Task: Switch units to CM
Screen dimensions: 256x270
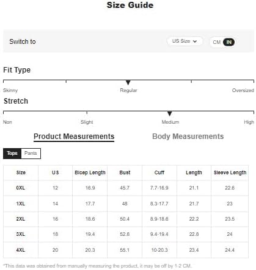Action: click(216, 42)
